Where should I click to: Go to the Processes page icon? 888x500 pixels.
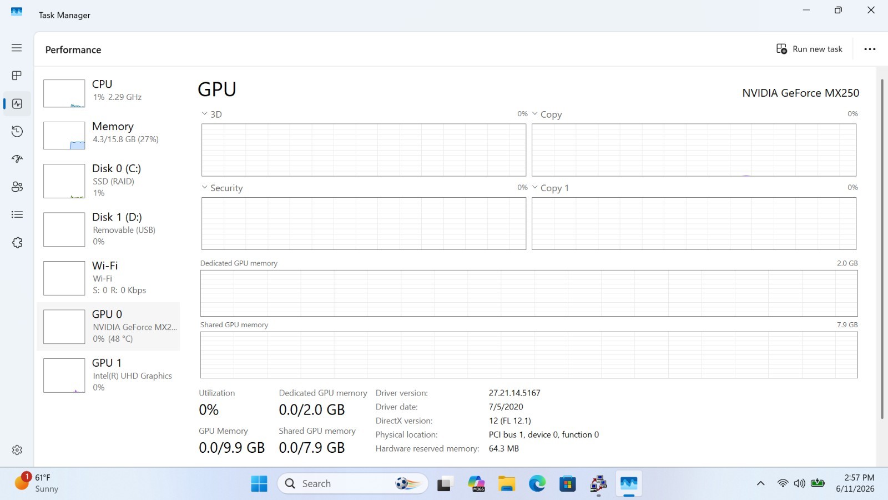point(17,76)
